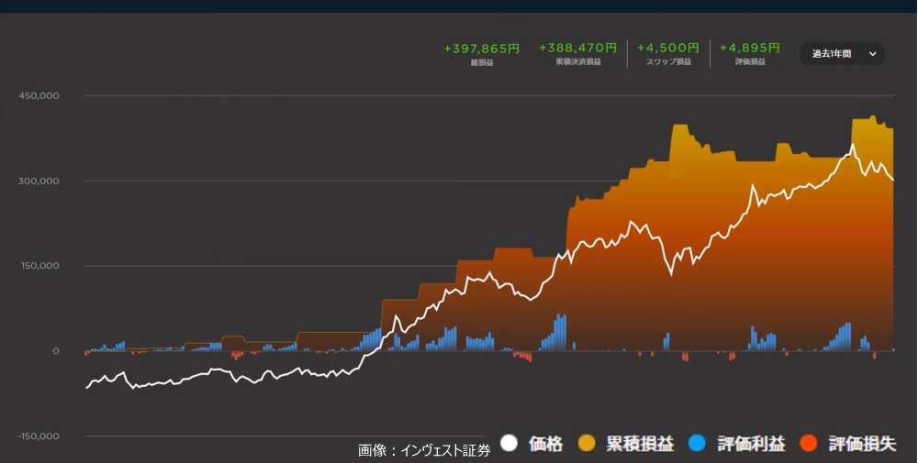Click the blue 評価利益 legend circle
Viewport: 918px width, 463px height.
coord(697,445)
